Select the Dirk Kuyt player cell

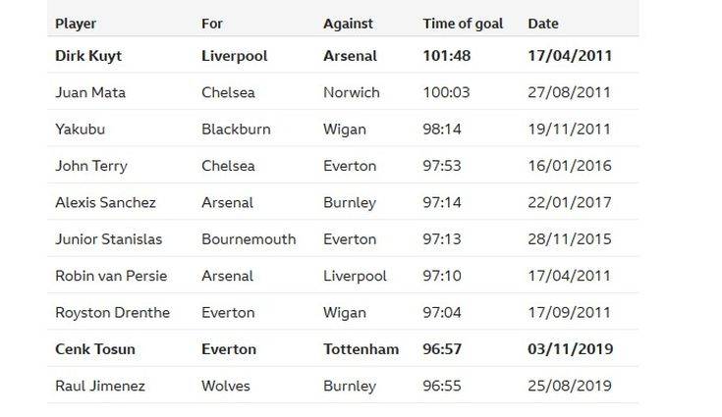click(x=88, y=56)
